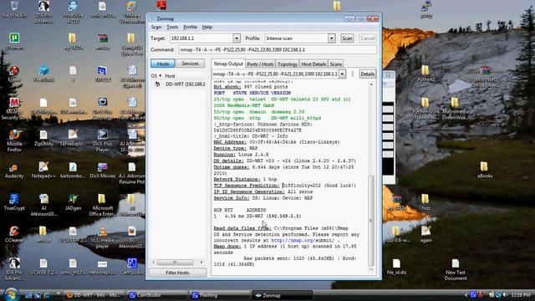This screenshot has height=301, width=535.
Task: Open the Notepad++ desktop shortcut
Action: 43,171
